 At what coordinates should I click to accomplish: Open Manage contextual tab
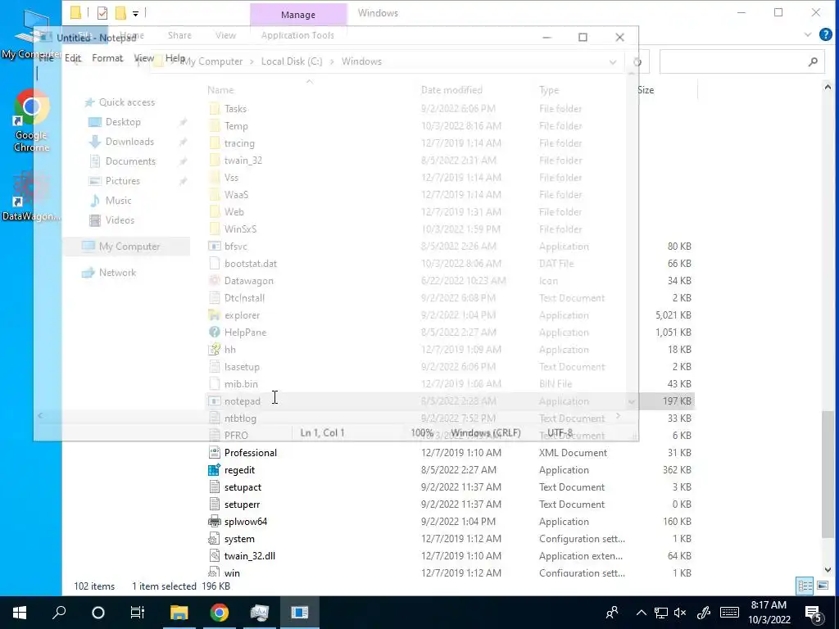coord(298,15)
